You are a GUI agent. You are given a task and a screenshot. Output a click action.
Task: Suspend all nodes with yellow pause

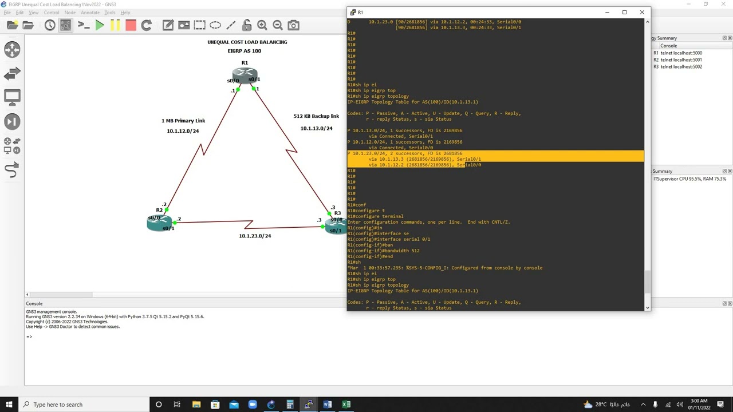[x=115, y=25]
